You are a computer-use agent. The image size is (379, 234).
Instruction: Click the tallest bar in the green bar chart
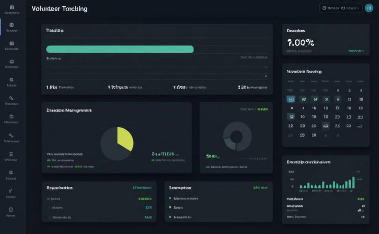[353, 183]
